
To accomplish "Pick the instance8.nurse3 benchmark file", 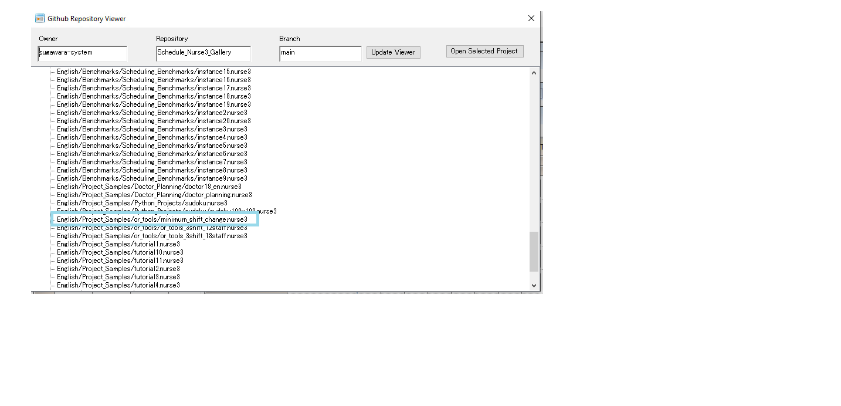I will (x=152, y=170).
